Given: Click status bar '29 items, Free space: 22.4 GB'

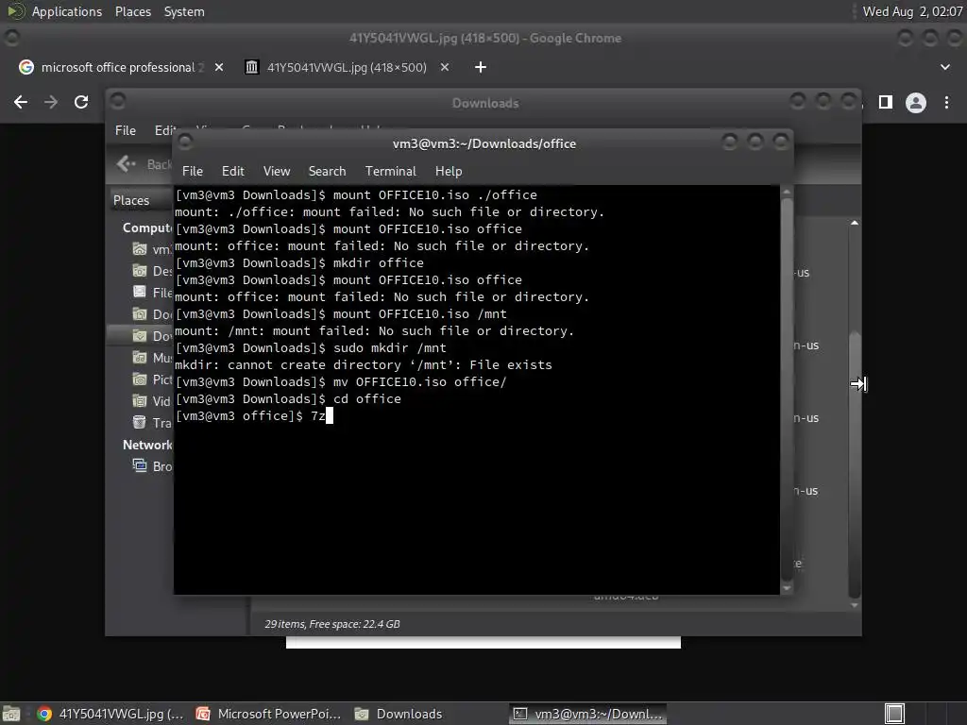Looking at the screenshot, I should click(x=332, y=624).
